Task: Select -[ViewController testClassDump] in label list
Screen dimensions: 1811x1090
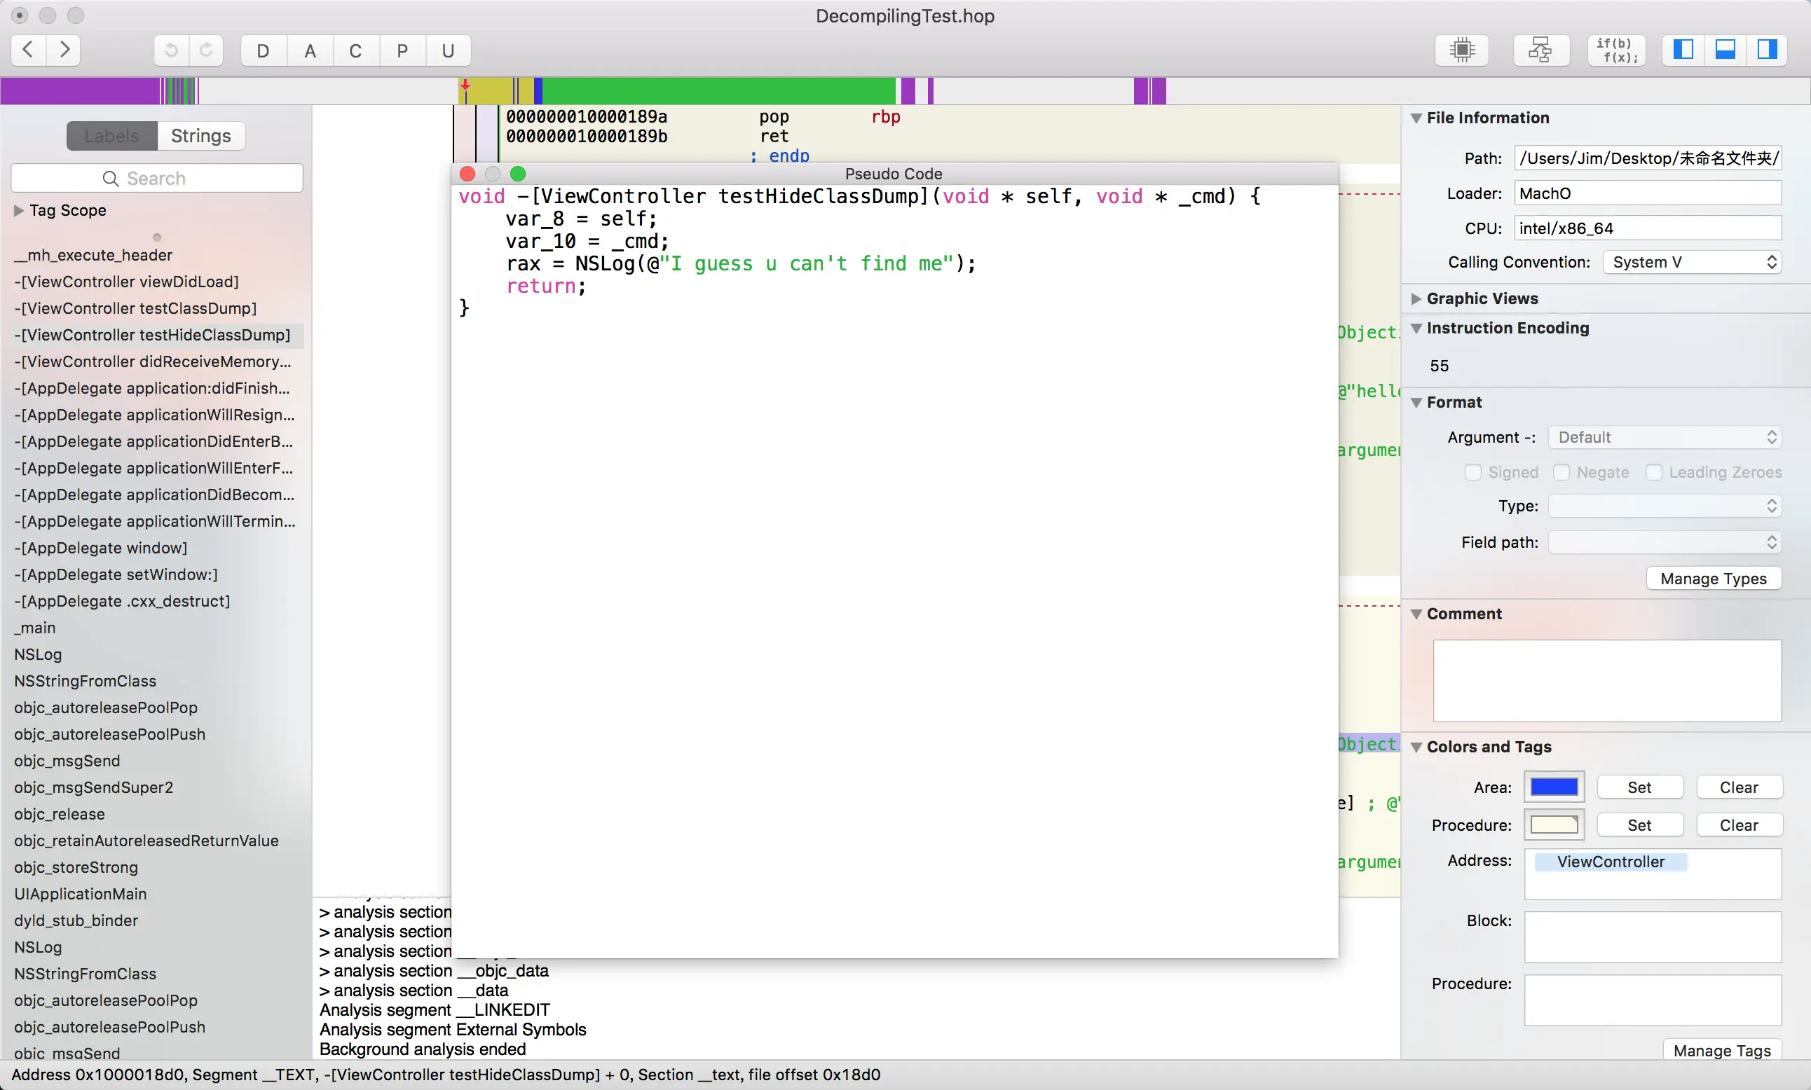Action: click(x=136, y=308)
